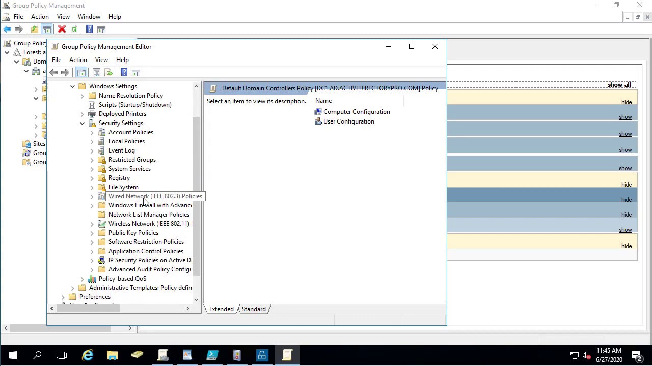Open the Editor's View menu
The image size is (652, 366).
pos(101,60)
